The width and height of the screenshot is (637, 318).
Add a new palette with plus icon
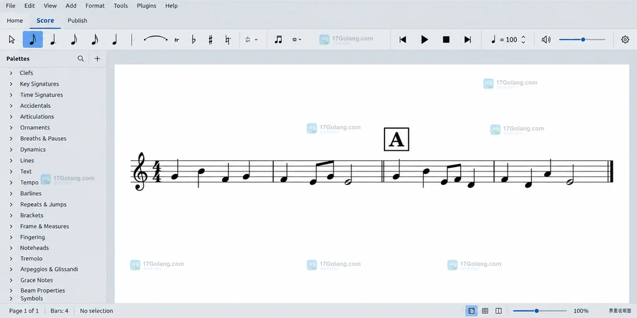pos(97,58)
